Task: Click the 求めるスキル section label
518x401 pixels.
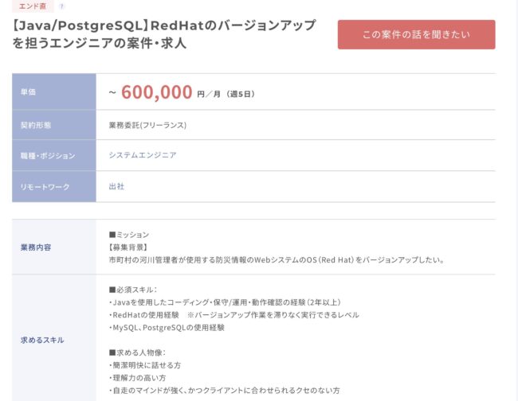Action: click(x=42, y=340)
